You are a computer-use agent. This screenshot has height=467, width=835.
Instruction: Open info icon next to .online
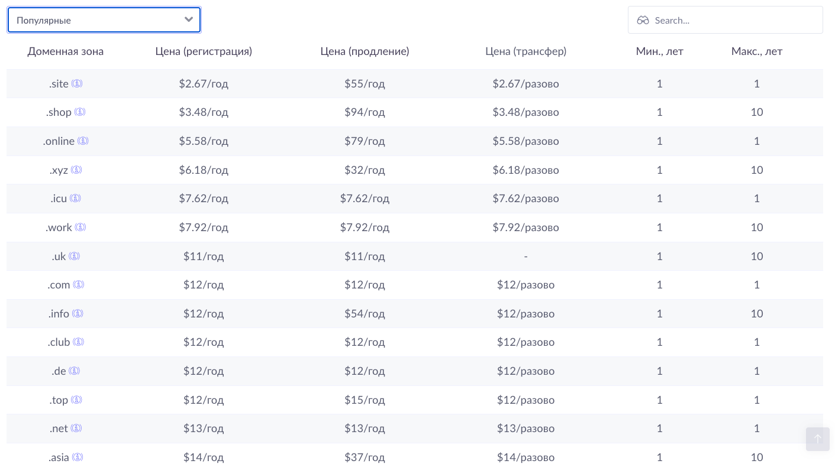tap(83, 141)
